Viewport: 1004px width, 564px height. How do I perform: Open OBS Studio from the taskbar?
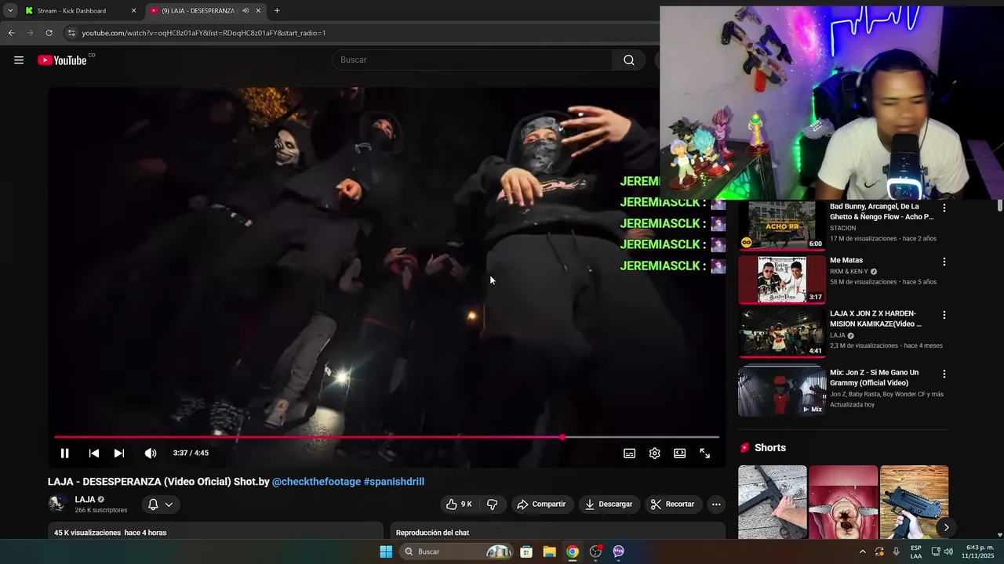click(x=595, y=551)
